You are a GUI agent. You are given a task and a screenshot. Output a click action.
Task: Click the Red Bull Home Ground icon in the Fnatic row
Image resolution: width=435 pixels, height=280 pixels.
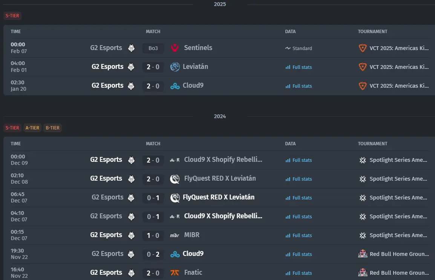tap(363, 273)
